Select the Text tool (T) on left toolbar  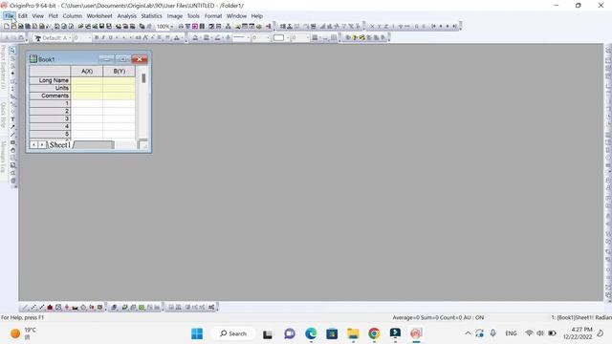[12, 119]
